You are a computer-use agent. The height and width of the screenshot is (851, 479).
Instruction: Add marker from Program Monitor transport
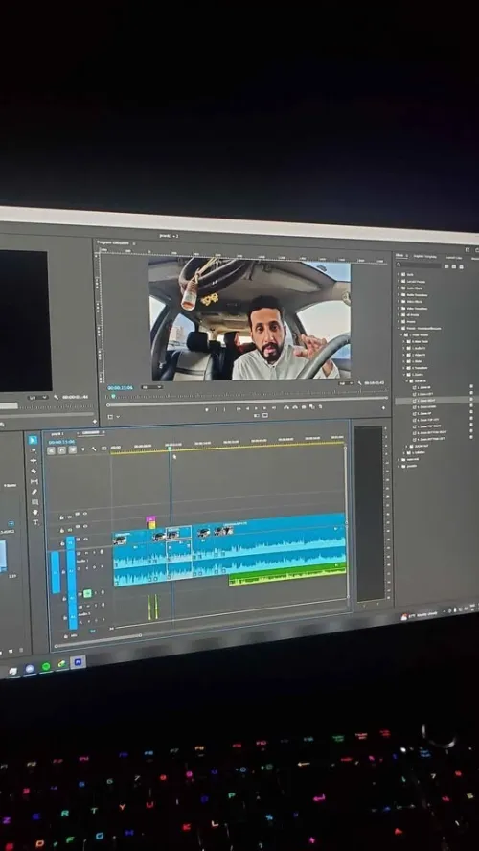pos(207,409)
